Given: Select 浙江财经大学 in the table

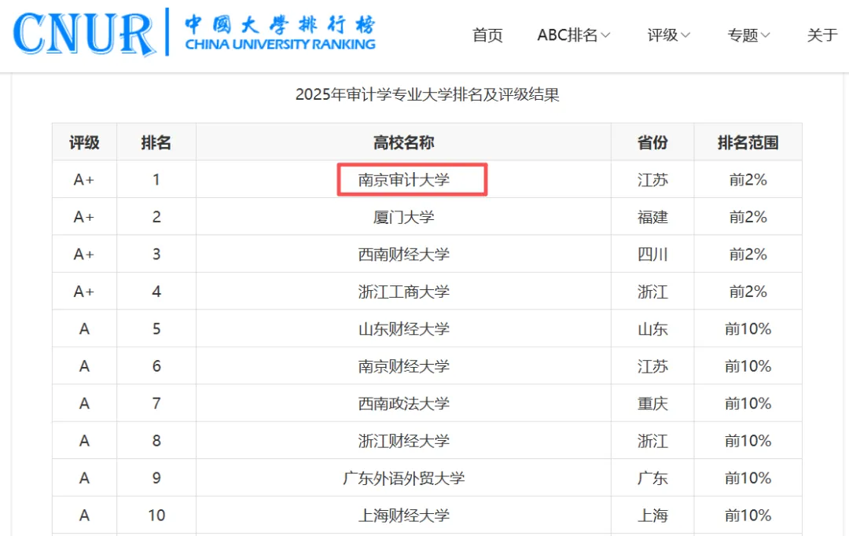Looking at the screenshot, I should point(404,441).
